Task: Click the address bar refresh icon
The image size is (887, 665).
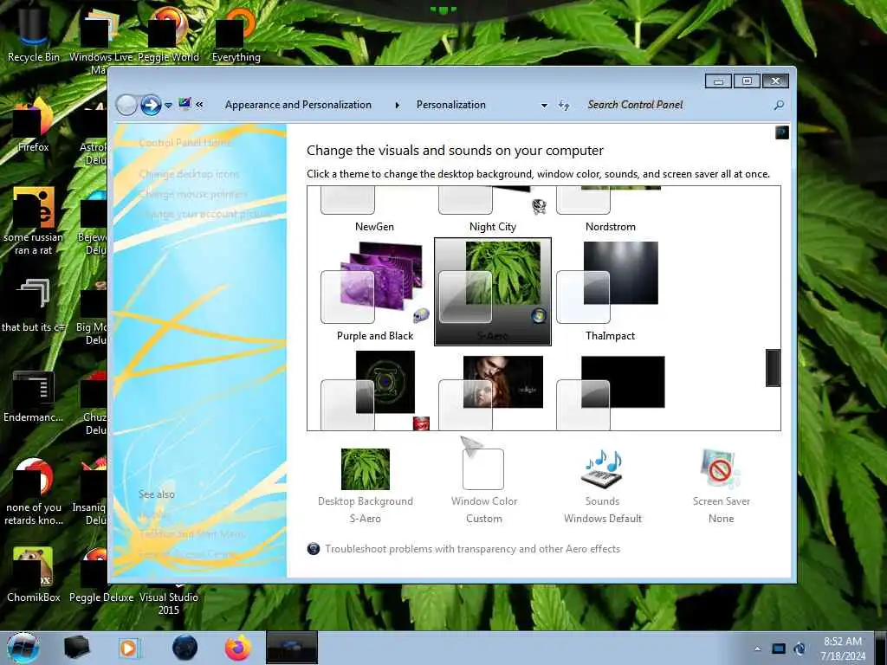Action: click(x=563, y=105)
